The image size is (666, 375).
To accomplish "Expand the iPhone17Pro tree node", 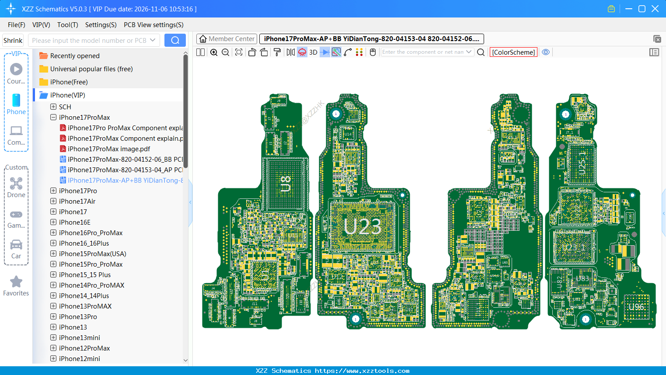I will pos(53,191).
